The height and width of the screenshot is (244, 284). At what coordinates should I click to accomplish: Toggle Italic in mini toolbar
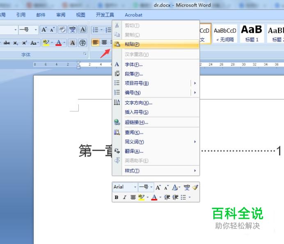coord(125,197)
